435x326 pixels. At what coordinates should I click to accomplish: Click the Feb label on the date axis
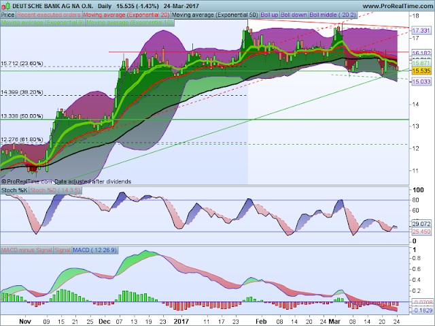(x=261, y=321)
